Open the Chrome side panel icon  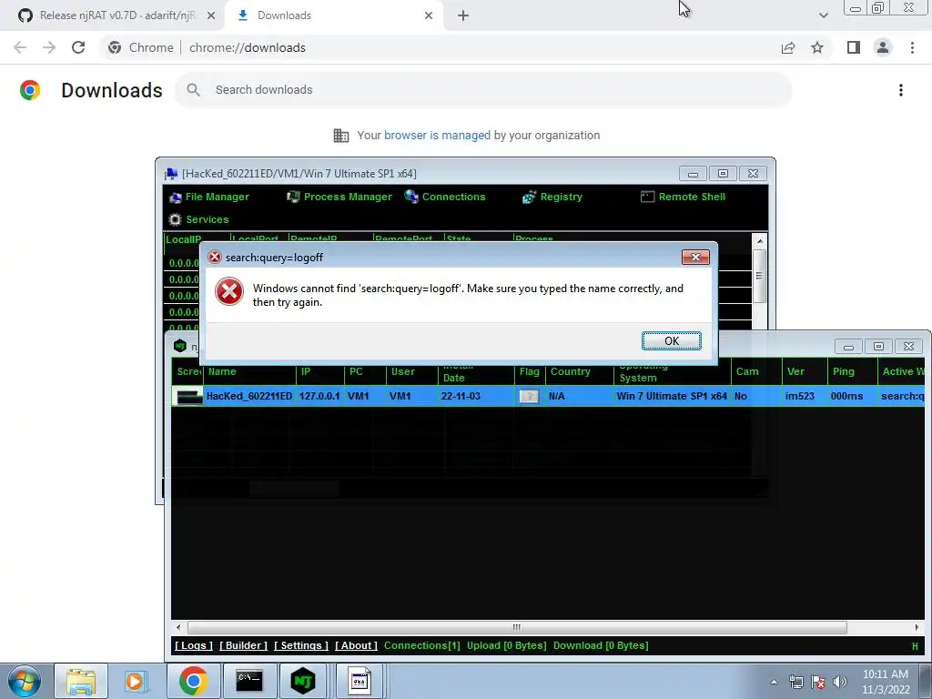tap(854, 47)
